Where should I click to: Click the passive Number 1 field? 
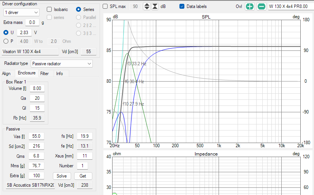tap(82, 166)
